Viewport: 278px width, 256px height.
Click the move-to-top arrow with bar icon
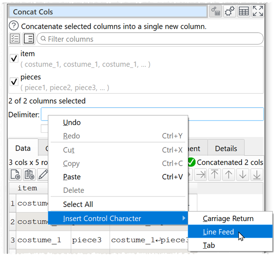click(x=215, y=174)
